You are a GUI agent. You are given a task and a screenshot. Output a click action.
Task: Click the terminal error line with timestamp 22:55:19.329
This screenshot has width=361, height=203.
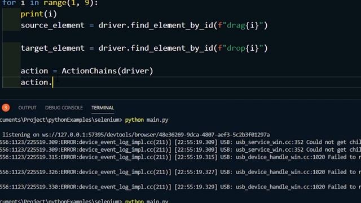click(180, 187)
